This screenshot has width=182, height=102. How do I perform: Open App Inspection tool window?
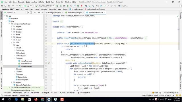coord(84,93)
